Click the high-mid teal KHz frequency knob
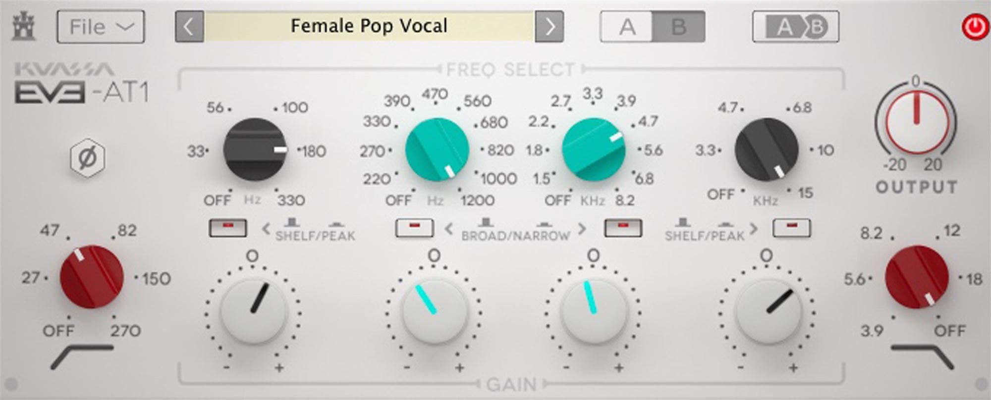 coord(593,150)
